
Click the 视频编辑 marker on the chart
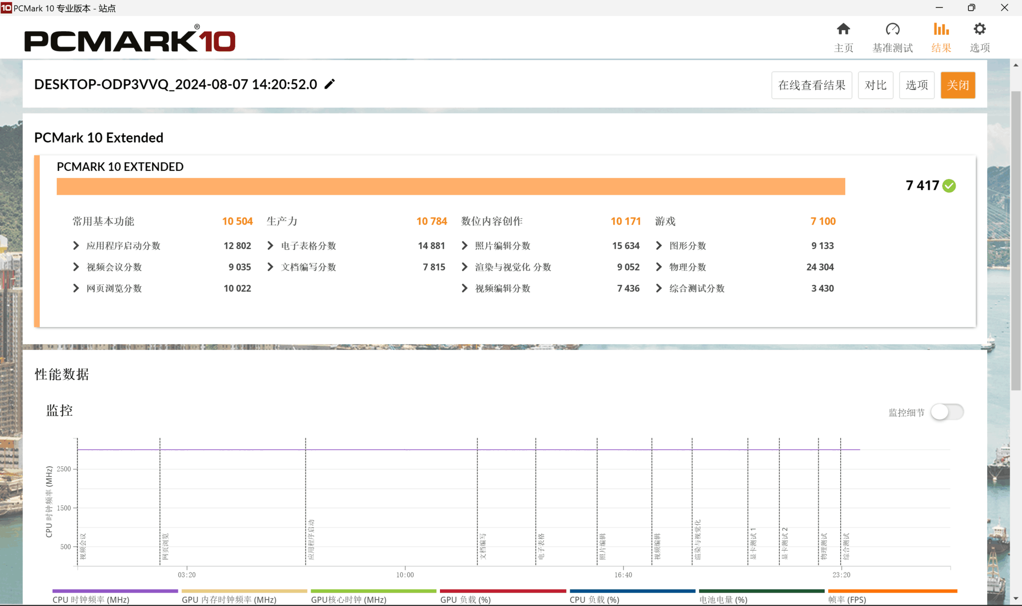658,546
